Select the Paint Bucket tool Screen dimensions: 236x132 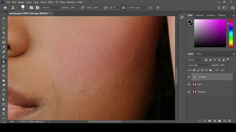[x=4, y=76]
